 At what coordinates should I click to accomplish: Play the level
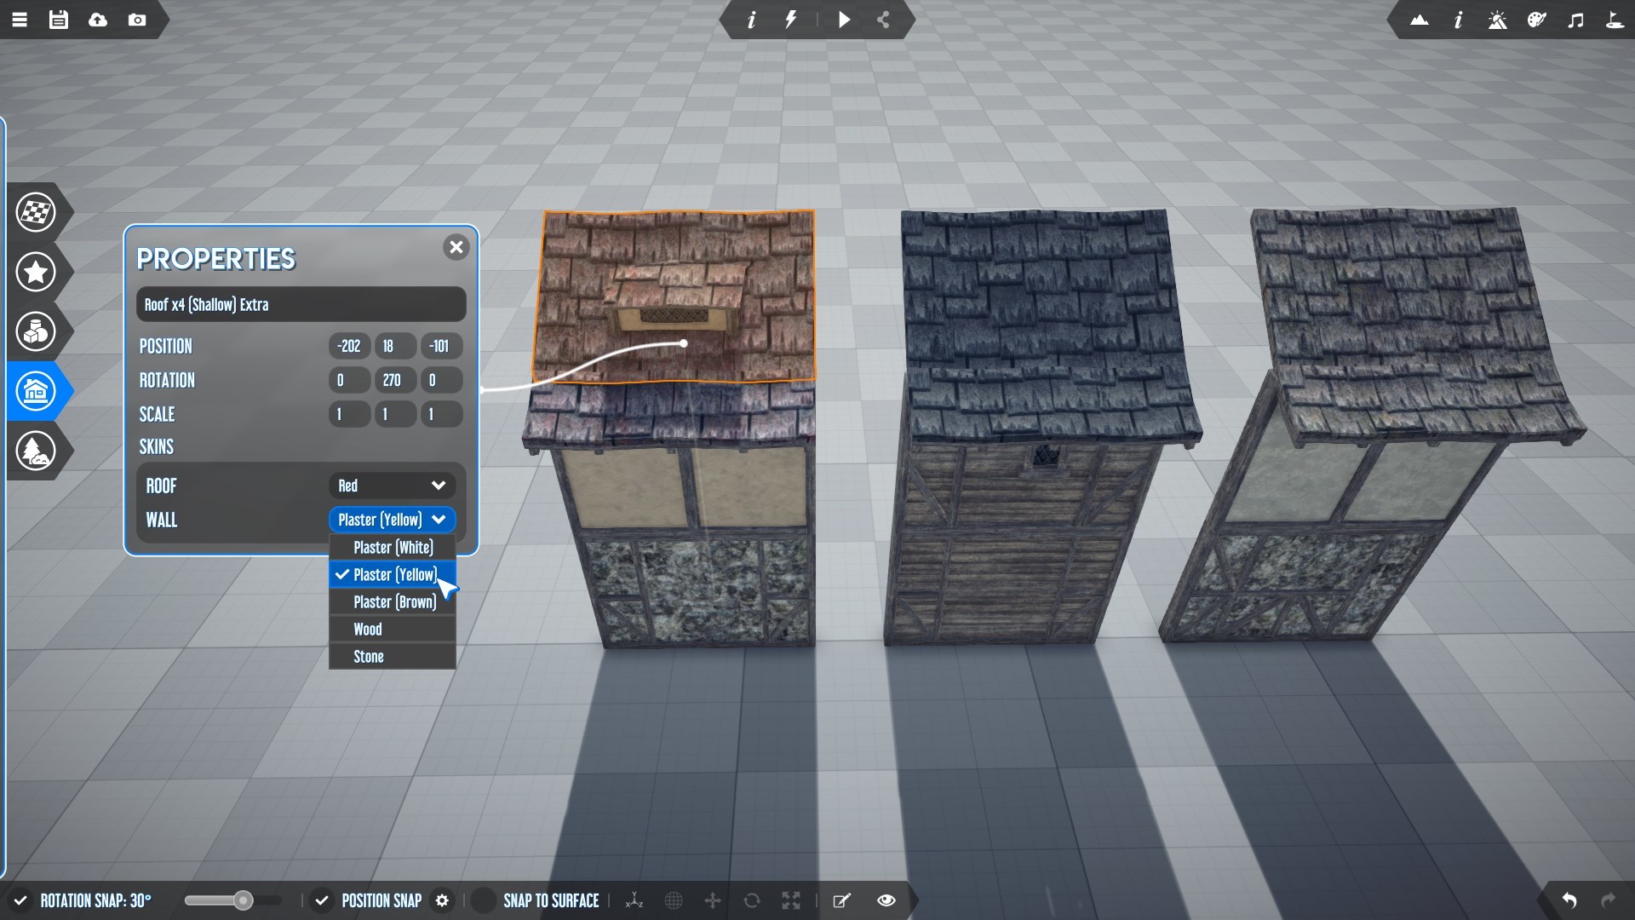[x=844, y=20]
